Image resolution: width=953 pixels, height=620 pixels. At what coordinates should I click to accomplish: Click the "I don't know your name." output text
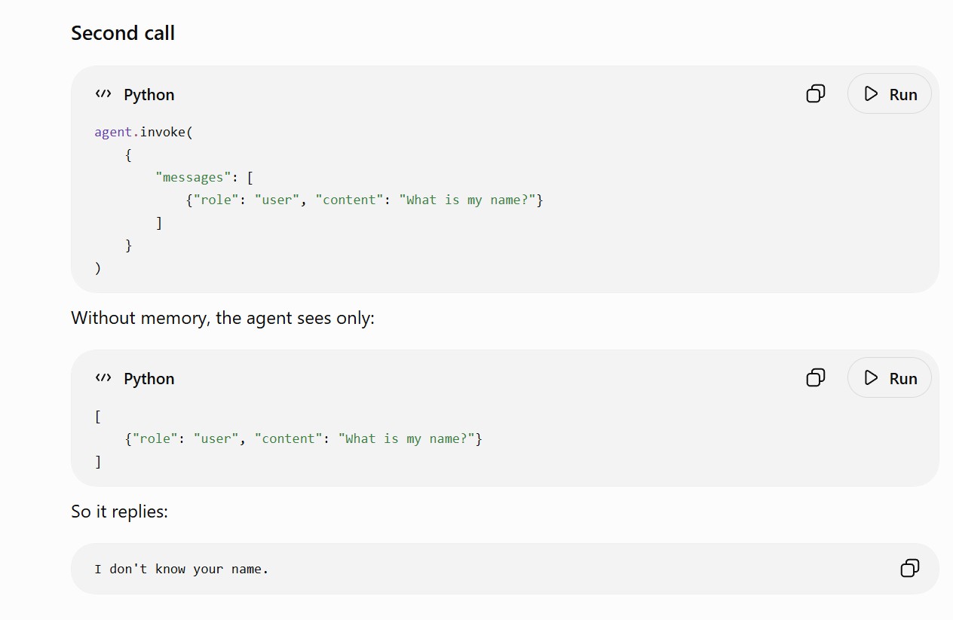pyautogui.click(x=182, y=569)
